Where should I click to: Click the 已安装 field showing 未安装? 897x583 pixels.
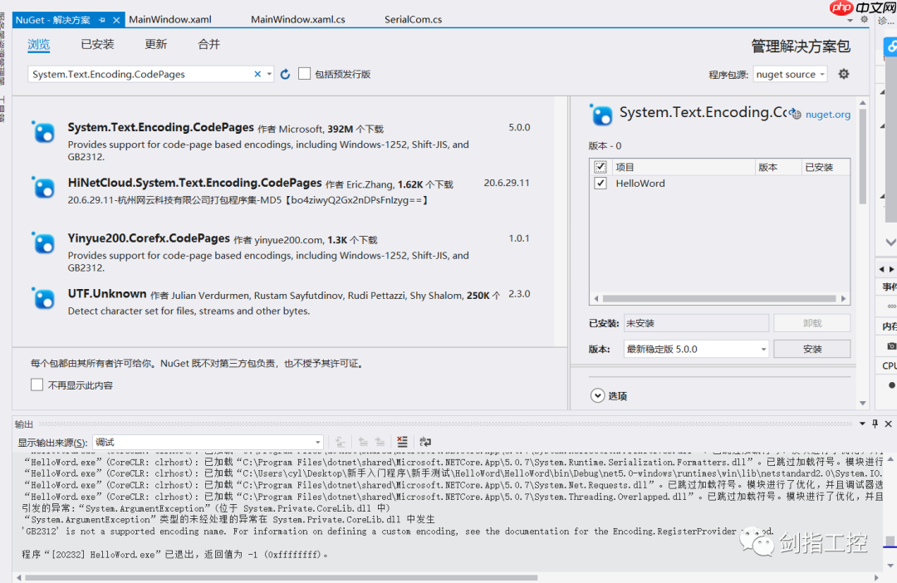(x=696, y=323)
